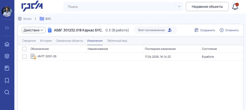246x110 pixels.
Task: Focus the Поиск search field
Action: [119, 7]
